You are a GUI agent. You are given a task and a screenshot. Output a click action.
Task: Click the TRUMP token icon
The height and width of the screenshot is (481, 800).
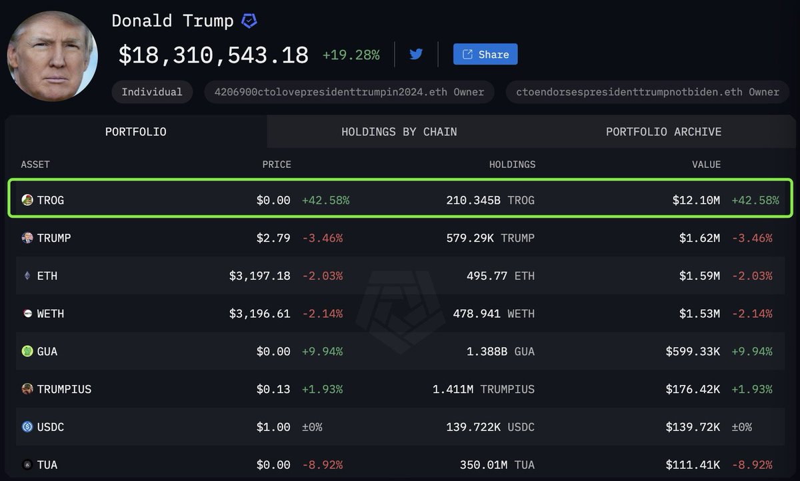pos(27,238)
